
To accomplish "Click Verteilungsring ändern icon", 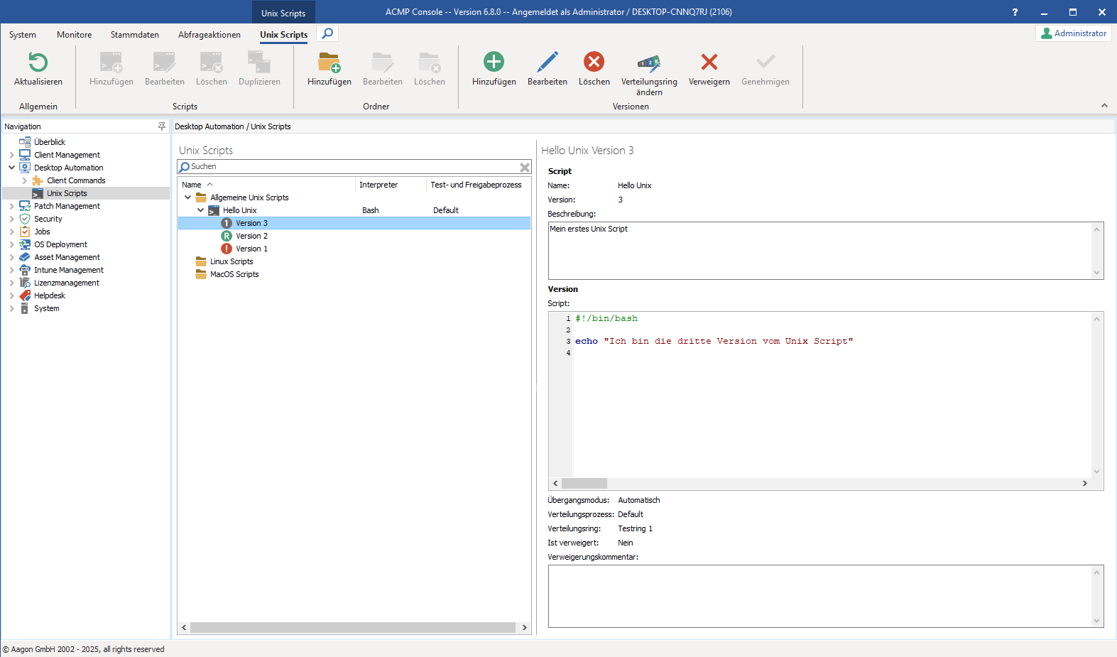I will click(648, 63).
